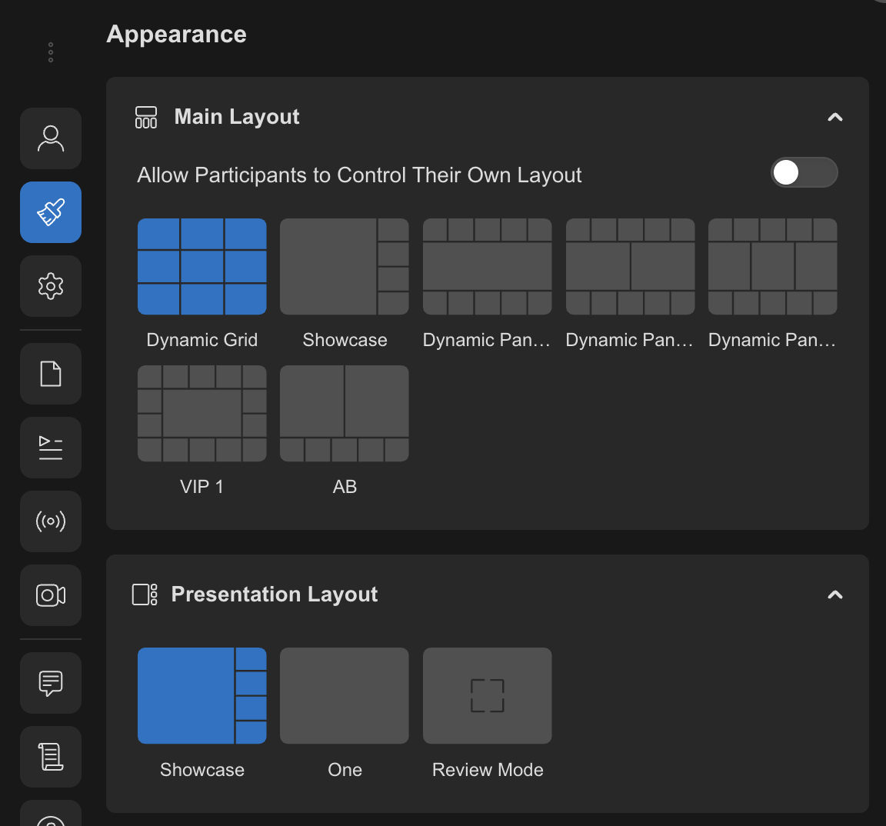Image resolution: width=886 pixels, height=826 pixels.
Task: Collapse the Presentation Layout section chevron
Action: [x=835, y=595]
